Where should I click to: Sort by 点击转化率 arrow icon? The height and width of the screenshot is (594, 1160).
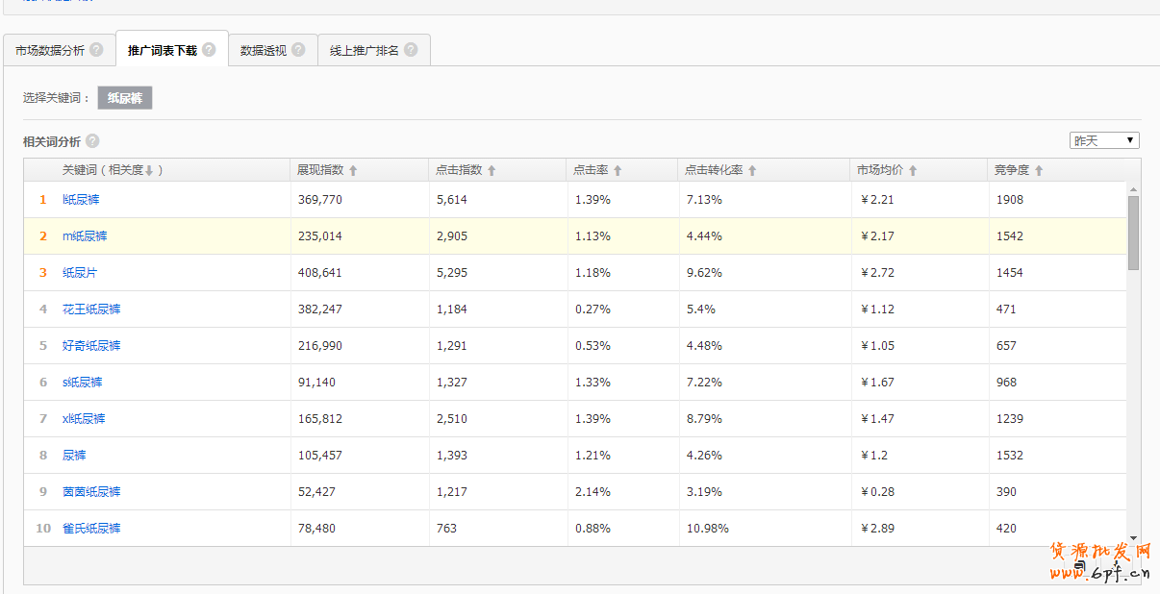click(752, 170)
